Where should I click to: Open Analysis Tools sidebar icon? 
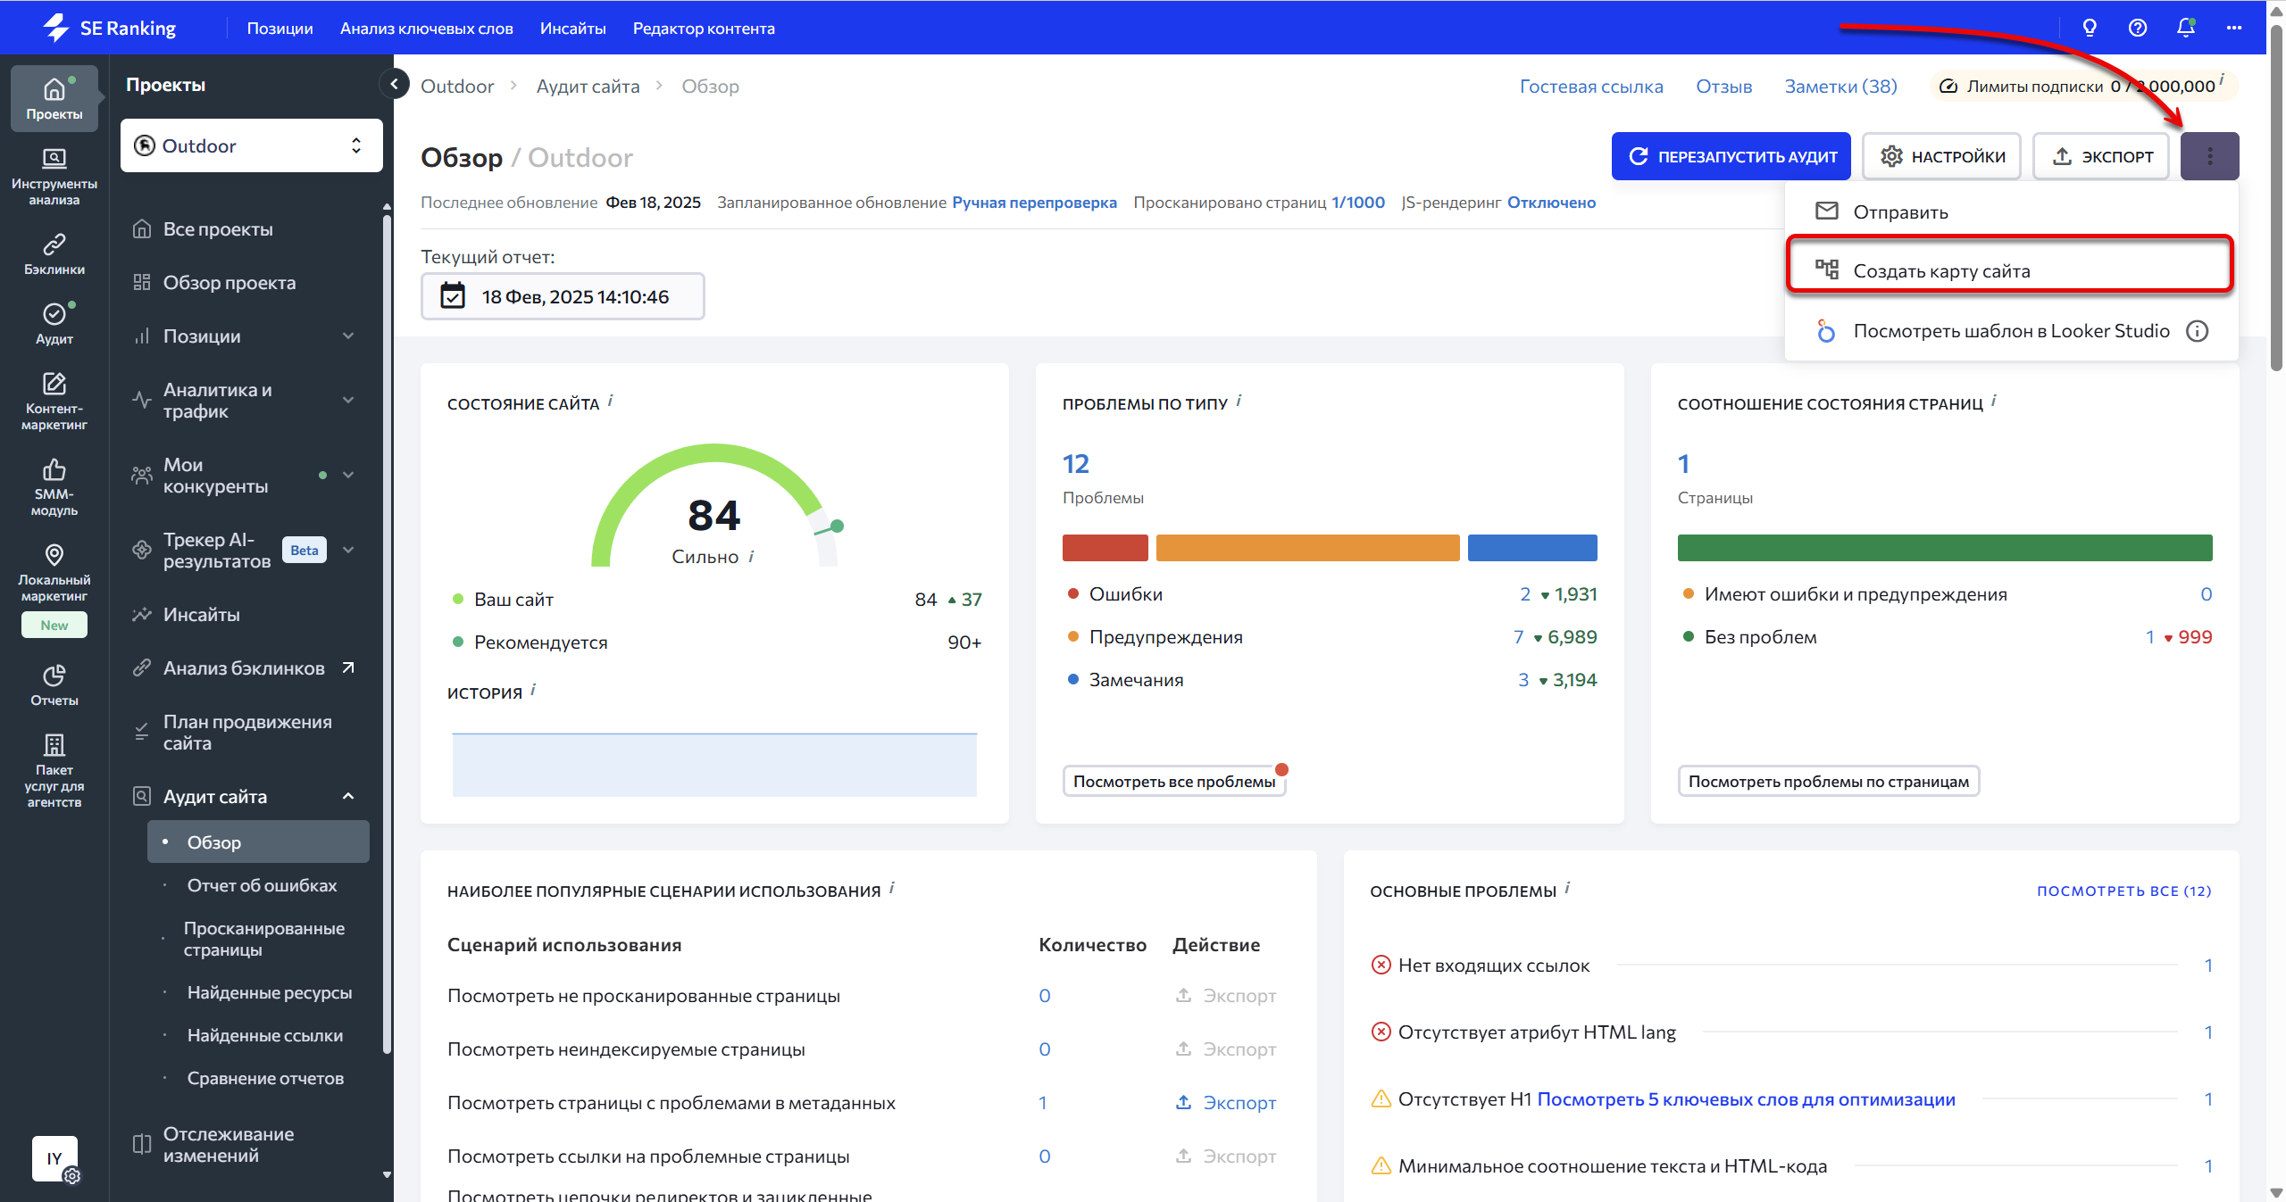[54, 177]
